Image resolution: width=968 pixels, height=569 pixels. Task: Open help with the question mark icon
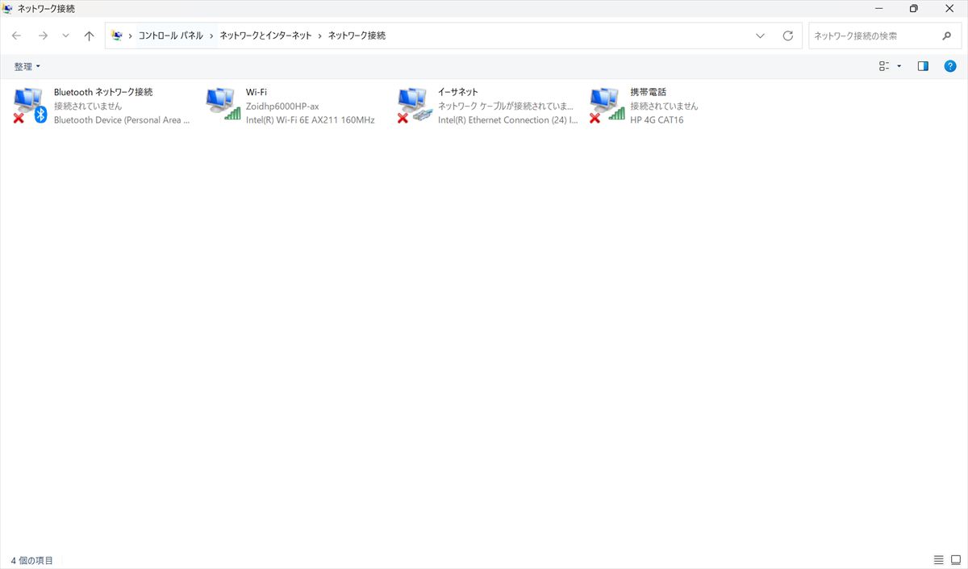coord(950,66)
